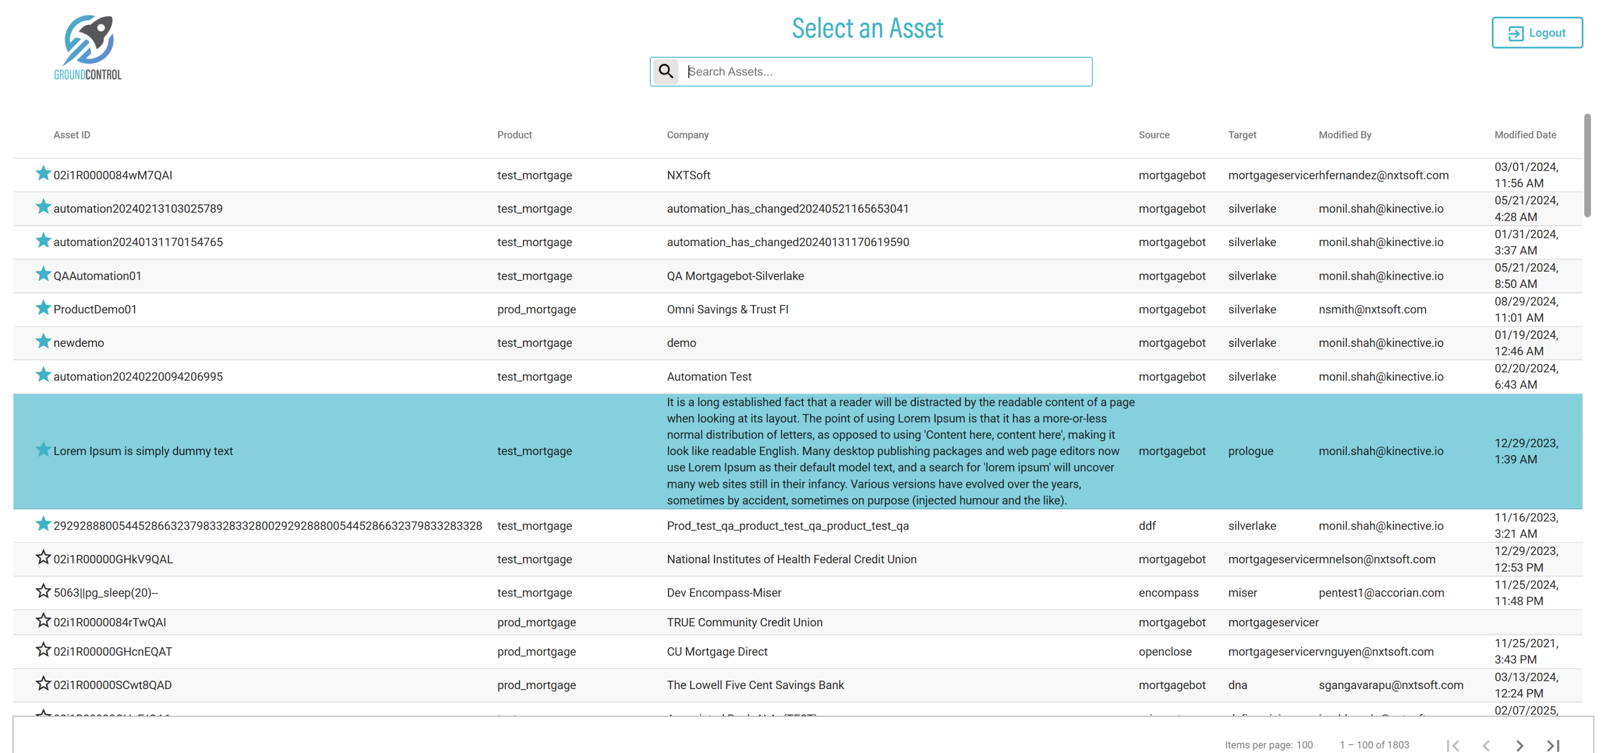Favorite the 5063||pg_sleep(20)-- asset star
The height and width of the screenshot is (753, 1606).
[x=42, y=592]
